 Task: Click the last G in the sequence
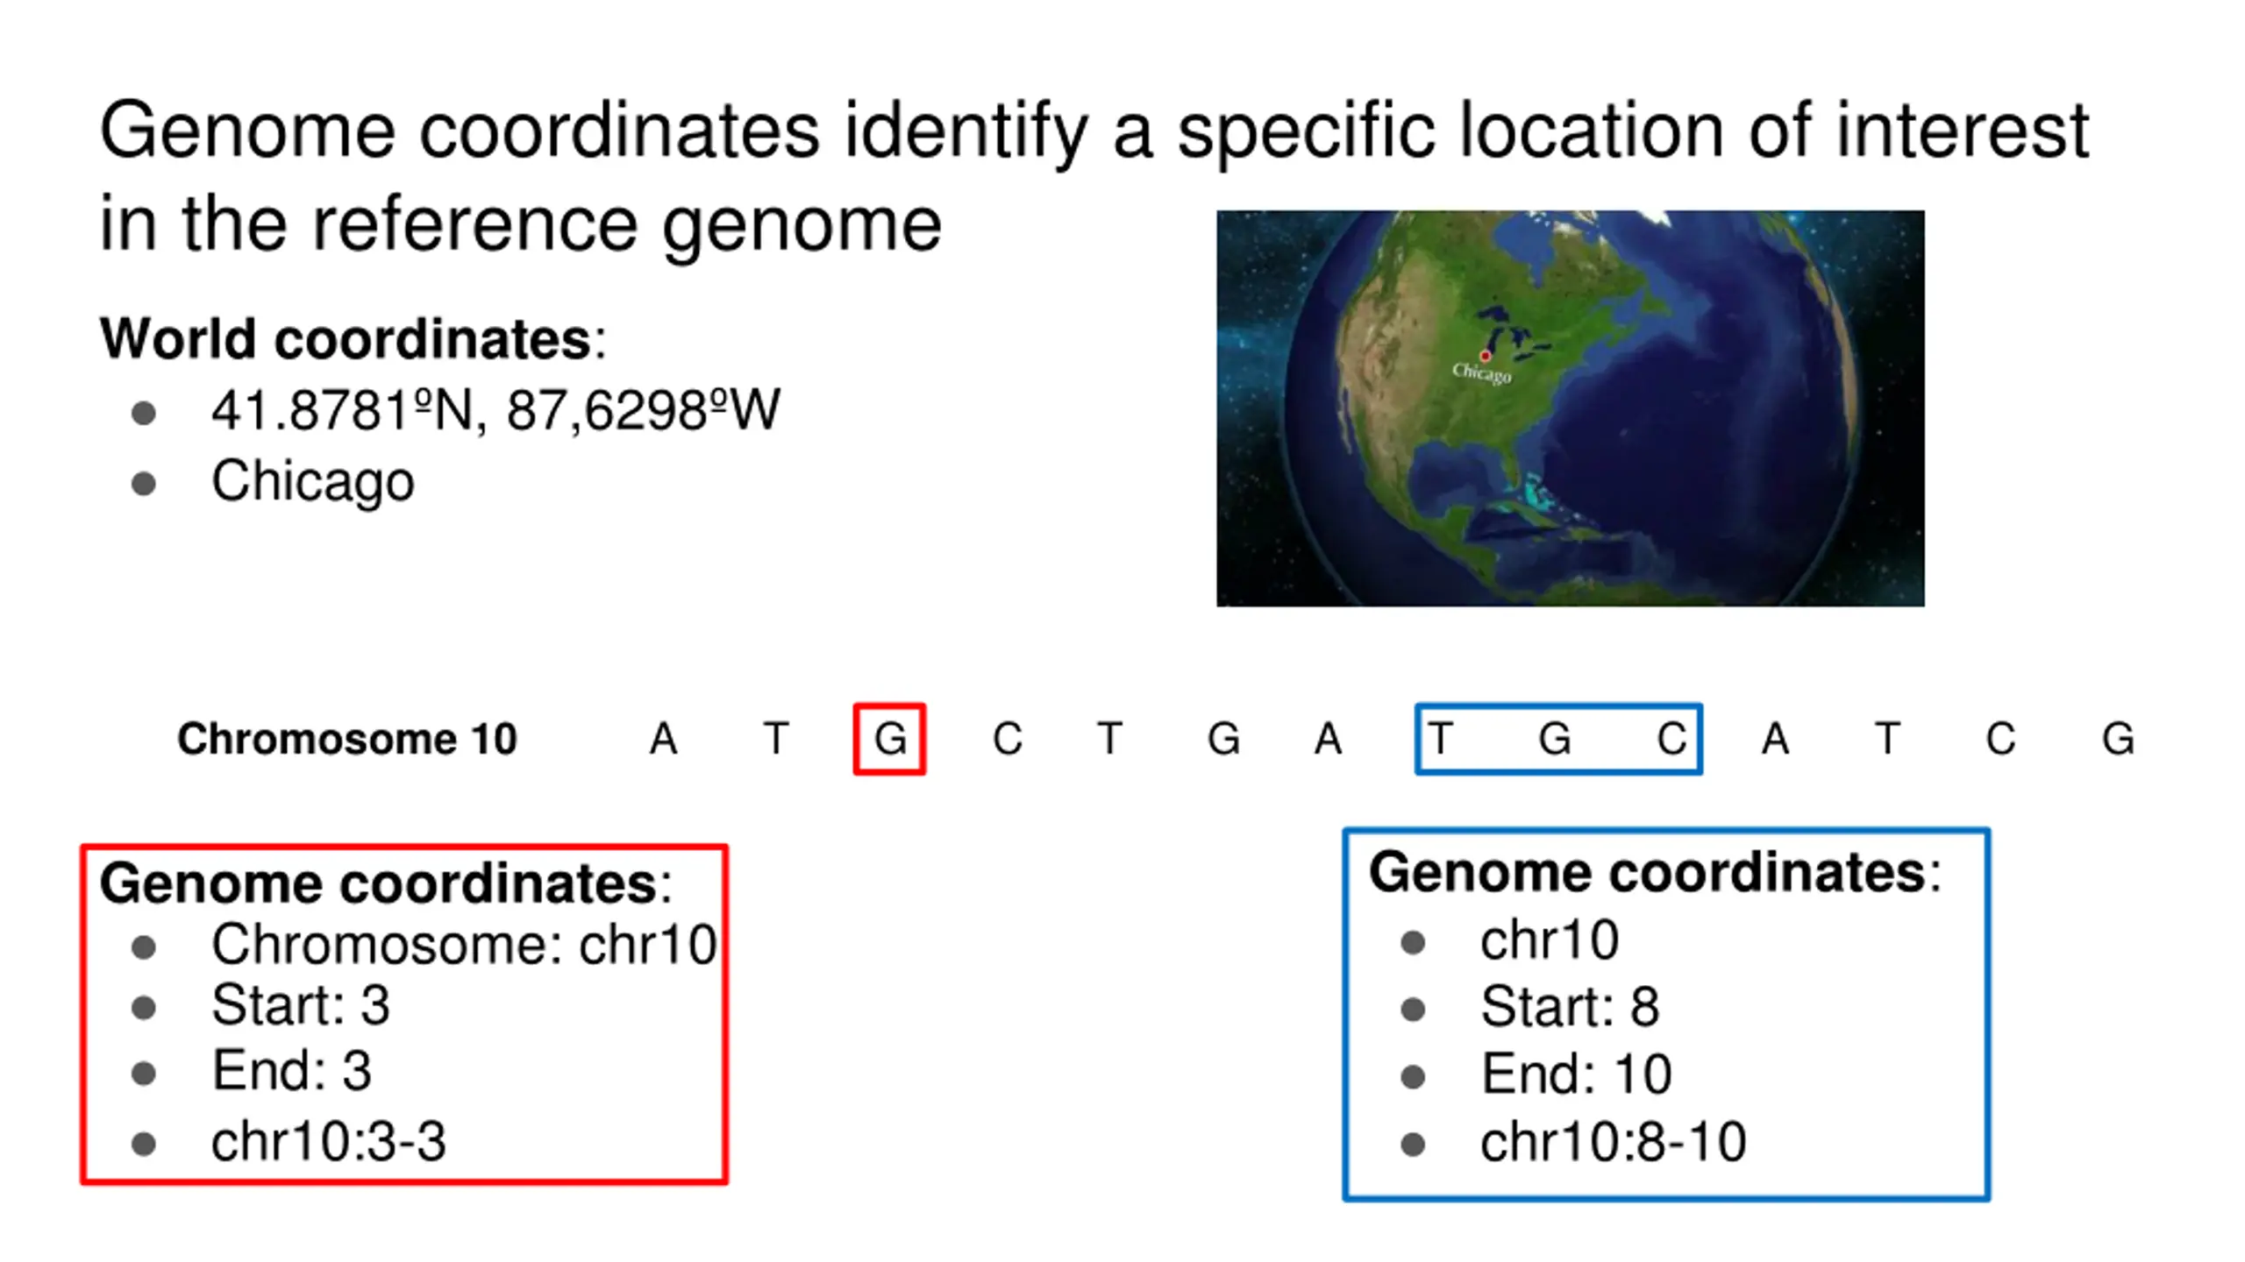[x=2118, y=739]
